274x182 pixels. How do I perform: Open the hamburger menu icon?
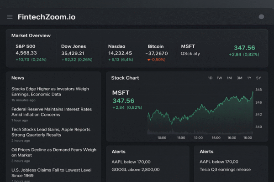(x=10, y=17)
